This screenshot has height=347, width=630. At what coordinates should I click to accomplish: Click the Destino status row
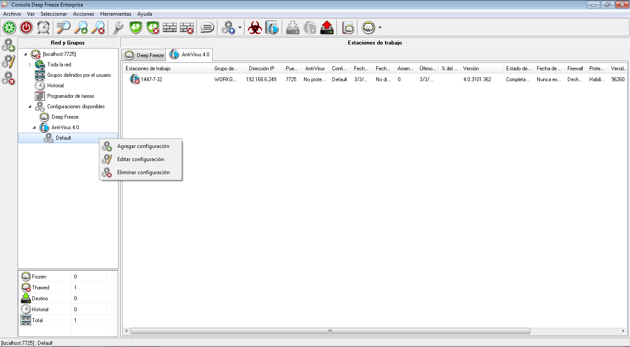coord(68,299)
